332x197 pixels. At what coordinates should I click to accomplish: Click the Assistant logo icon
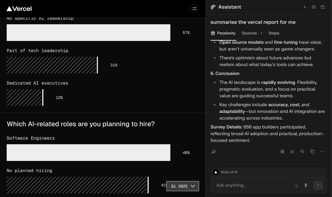213,7
